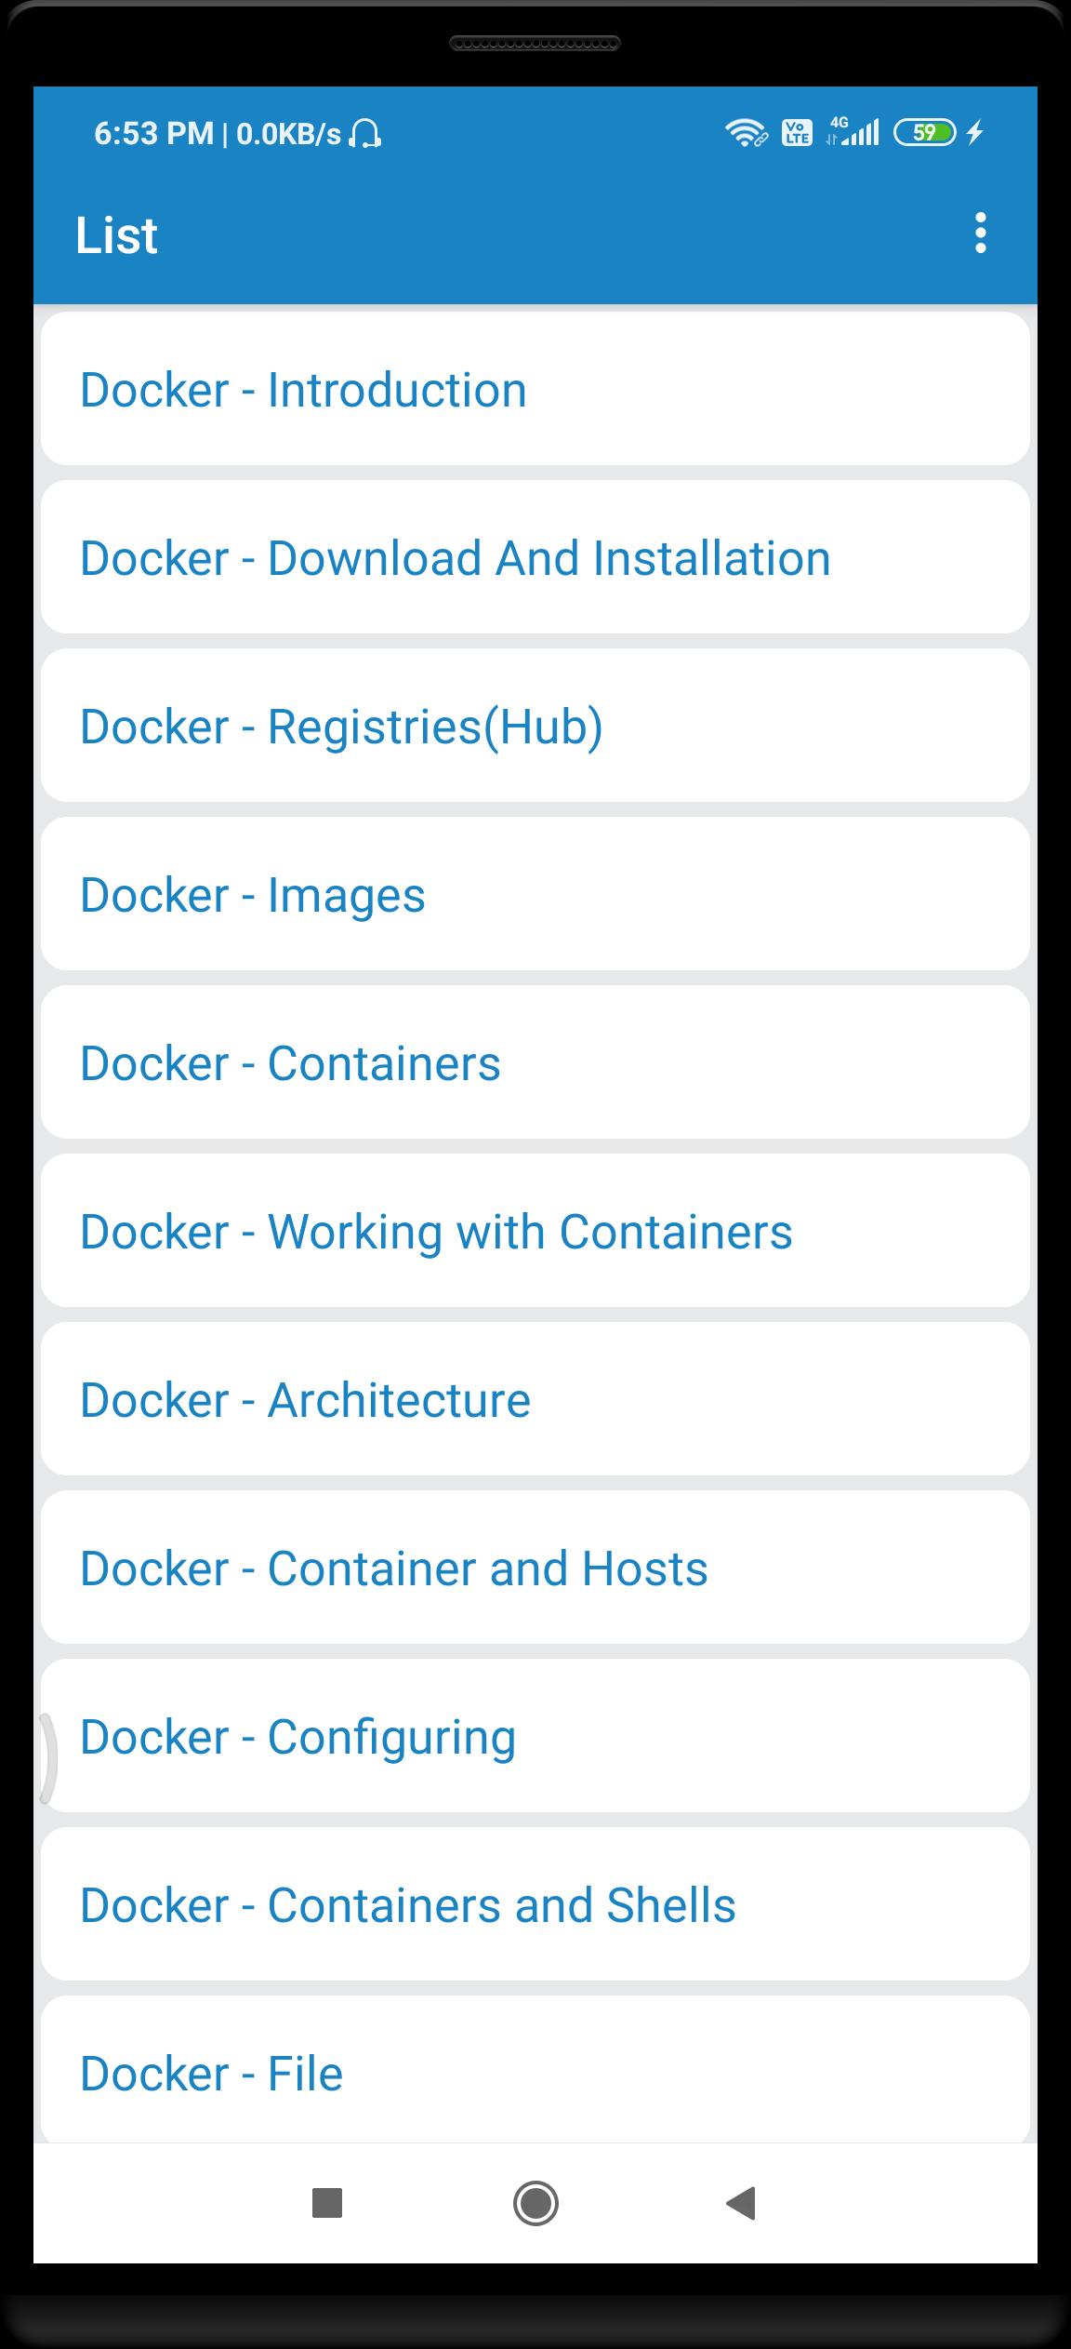Image resolution: width=1071 pixels, height=2349 pixels.
Task: Tap the battery indicator in status bar
Action: pos(924,133)
